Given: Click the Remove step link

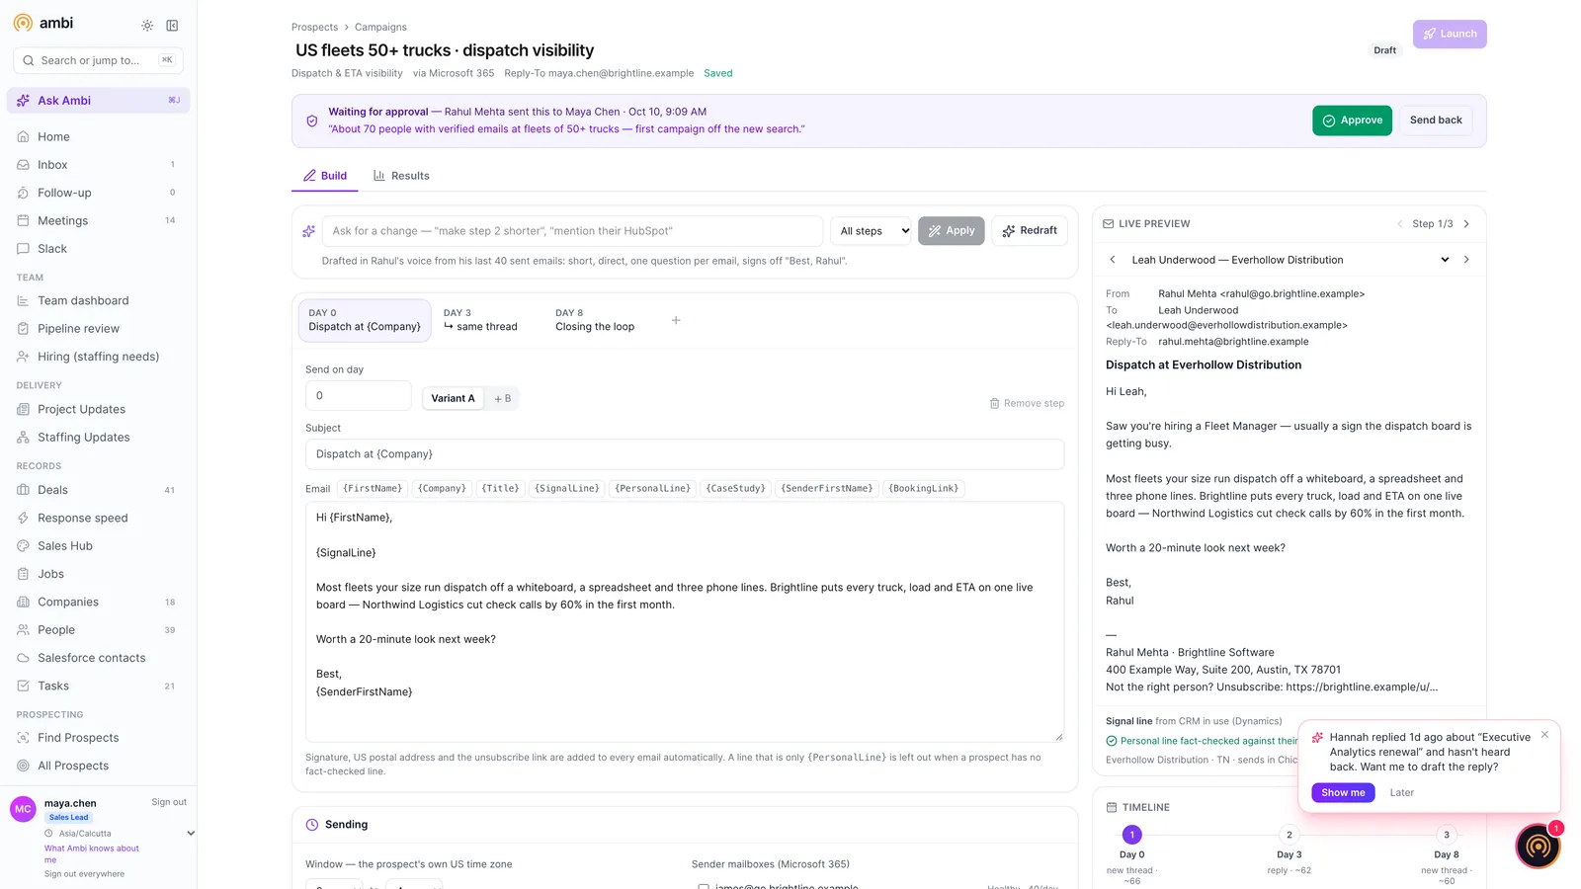Looking at the screenshot, I should 1027,404.
